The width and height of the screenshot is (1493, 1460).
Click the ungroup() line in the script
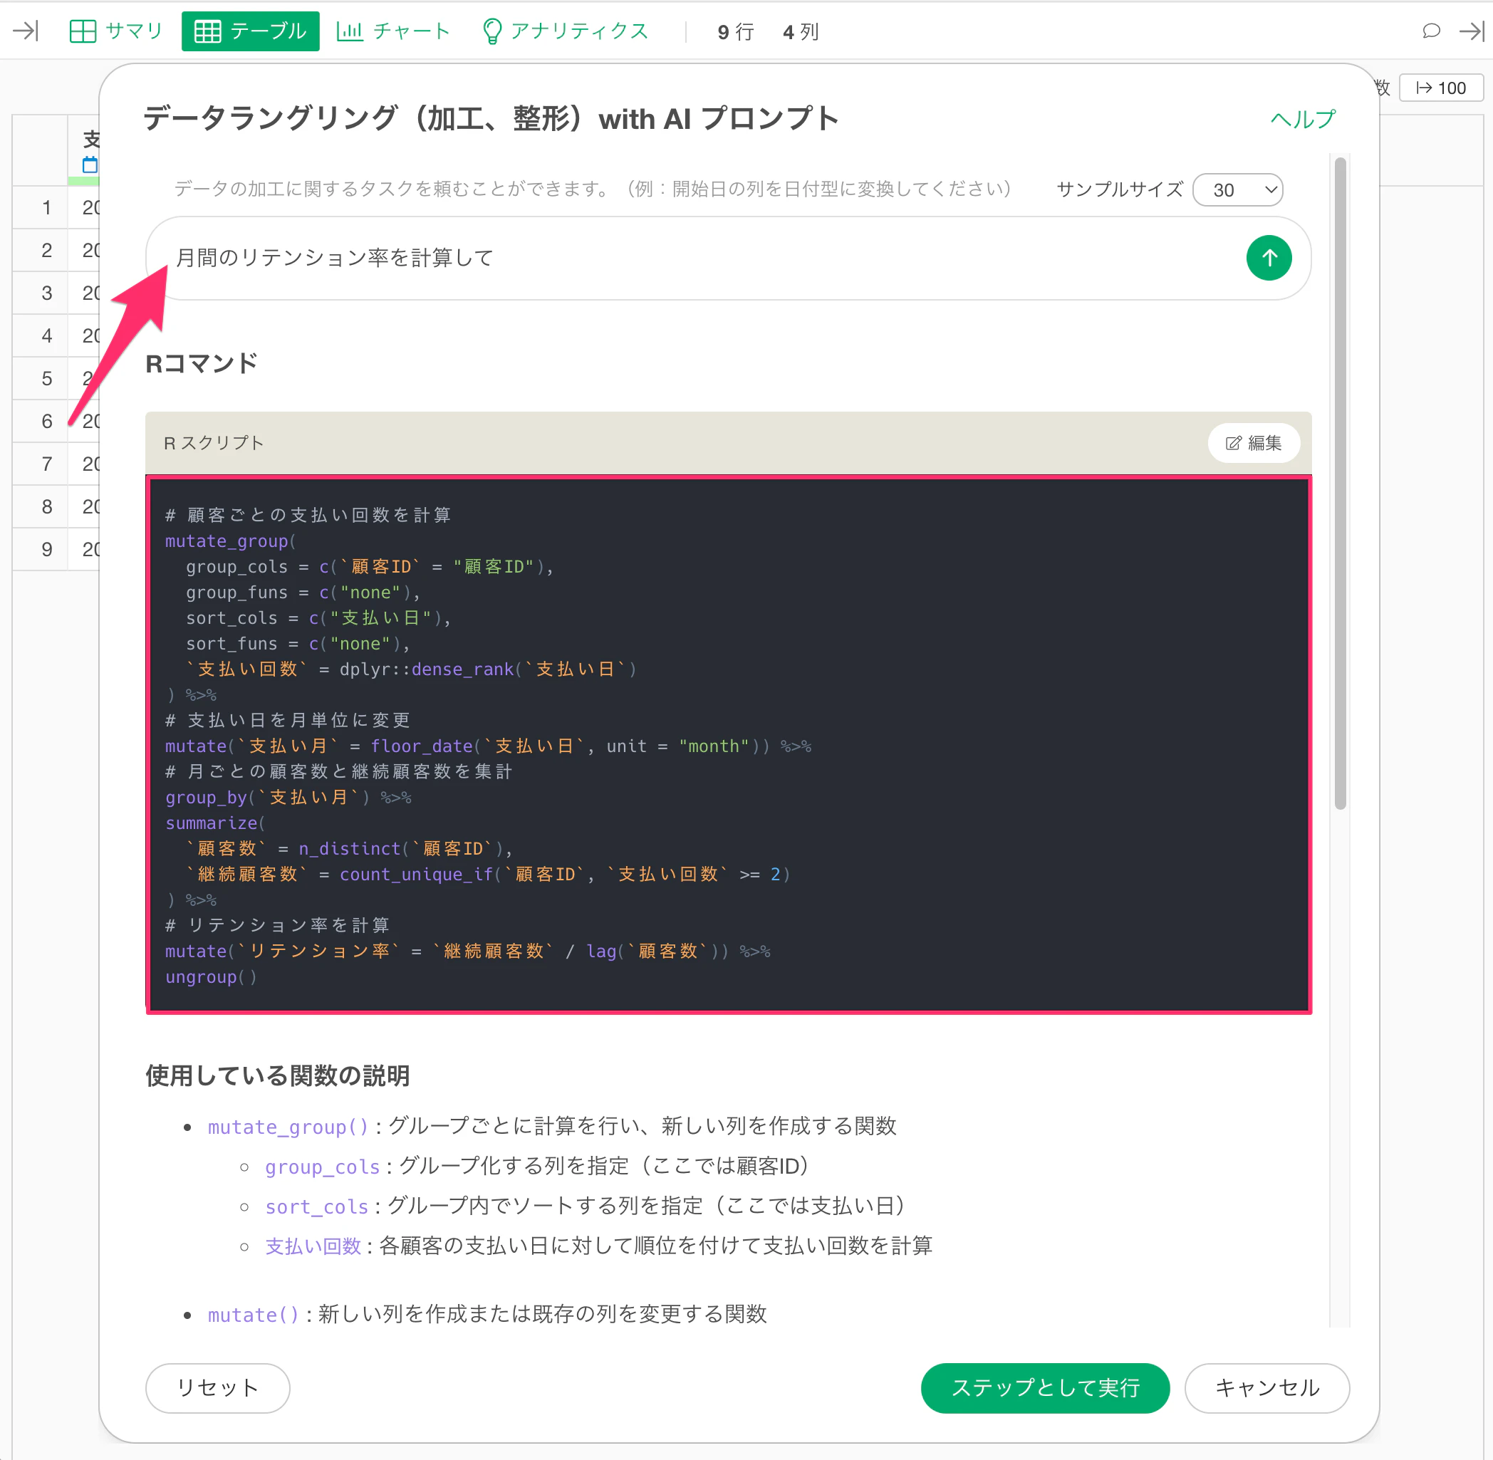(211, 977)
